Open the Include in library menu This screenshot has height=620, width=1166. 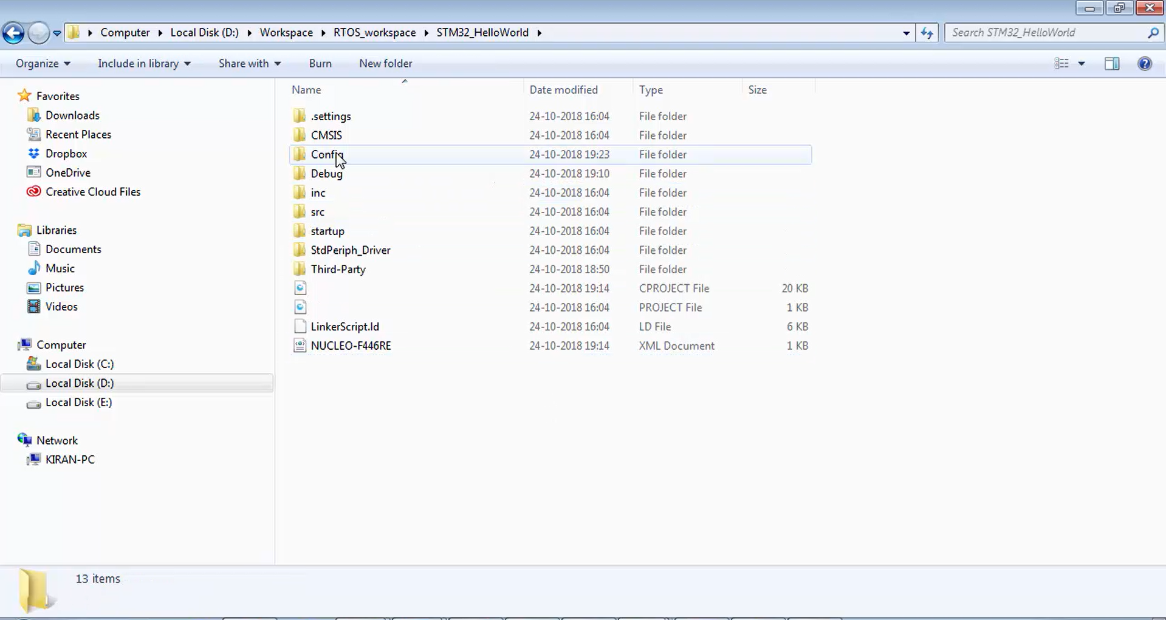tap(144, 64)
